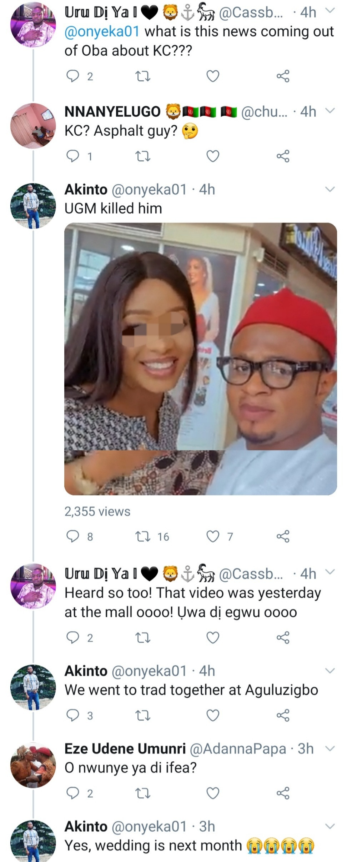
Task: Reply to the "what is this news" tweet
Action: pyautogui.click(x=73, y=76)
